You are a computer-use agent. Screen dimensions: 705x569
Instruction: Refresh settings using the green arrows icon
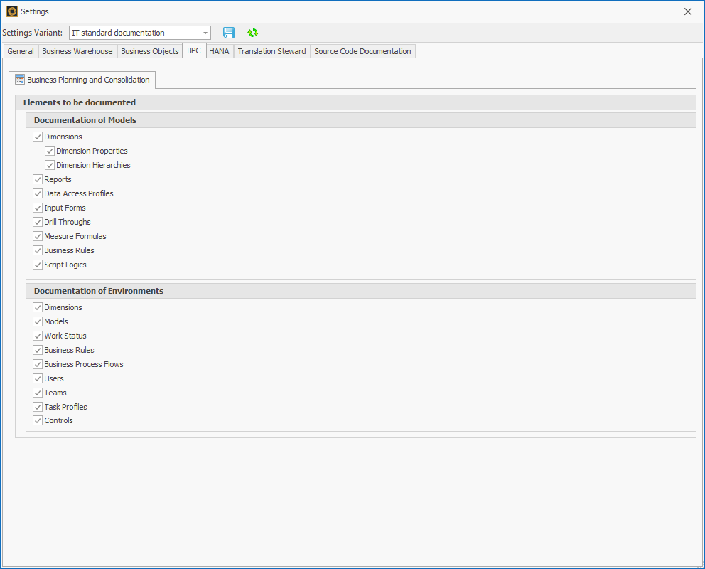pos(253,33)
